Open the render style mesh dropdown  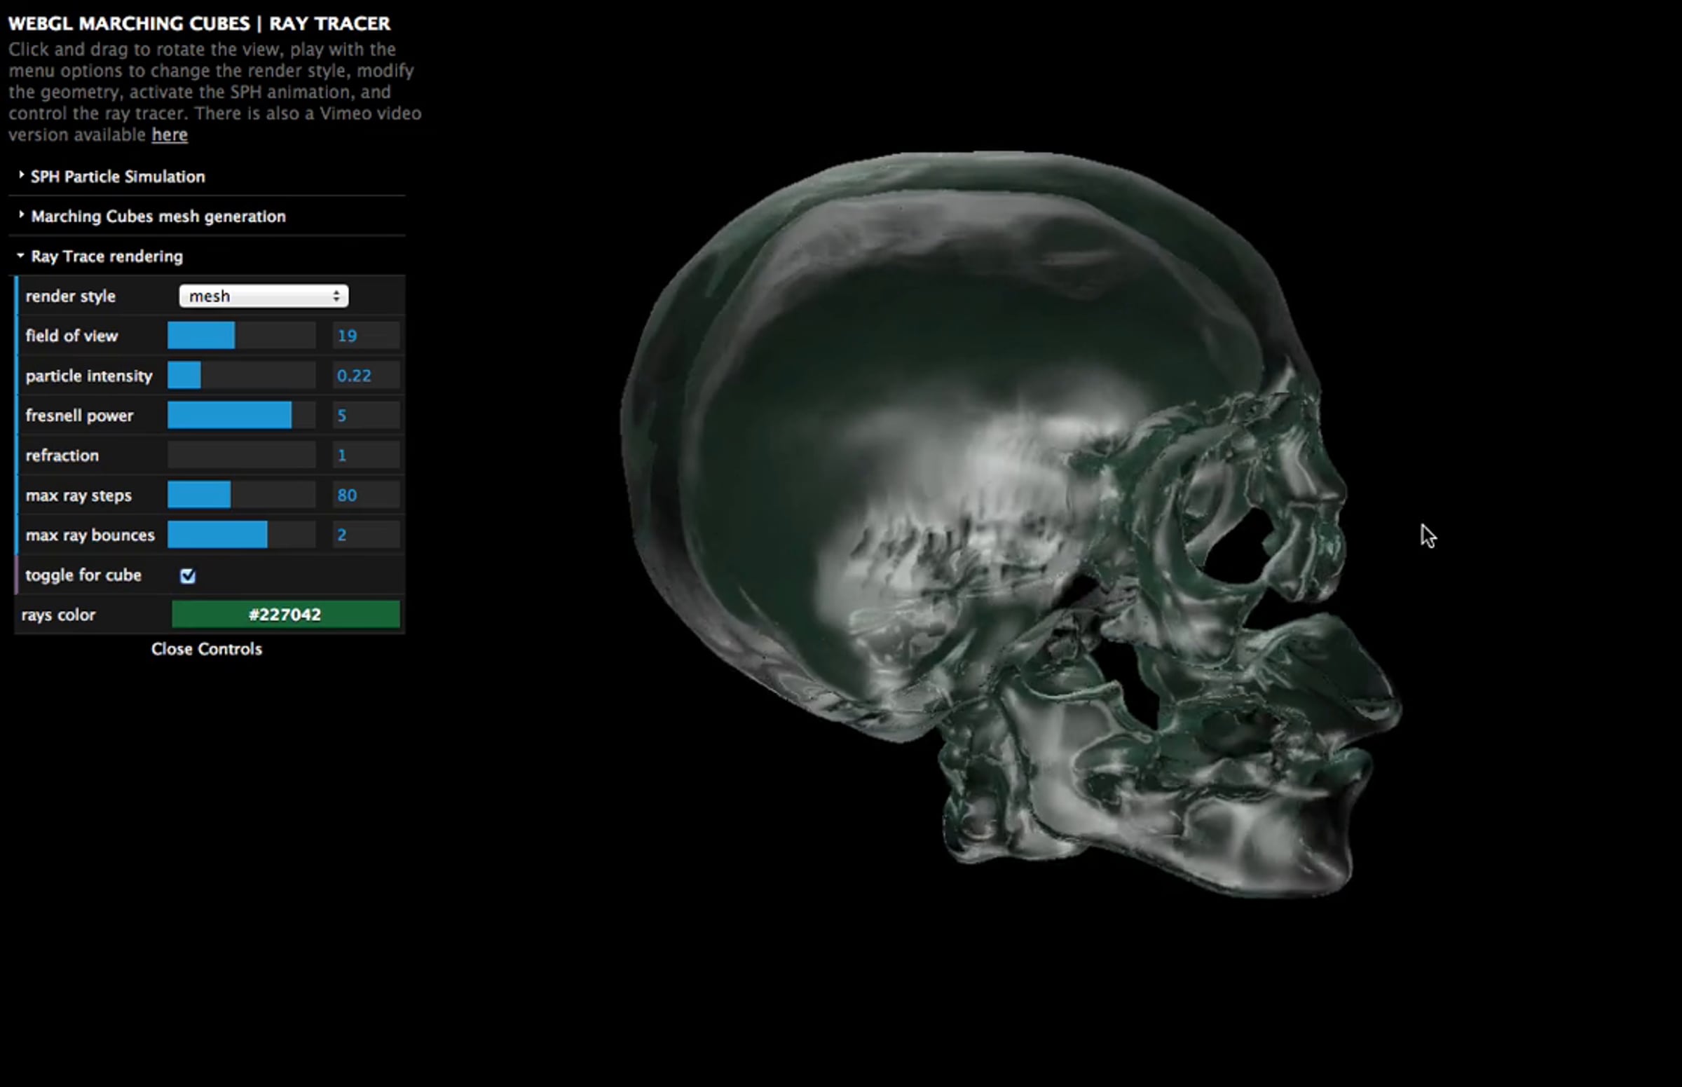coord(264,296)
